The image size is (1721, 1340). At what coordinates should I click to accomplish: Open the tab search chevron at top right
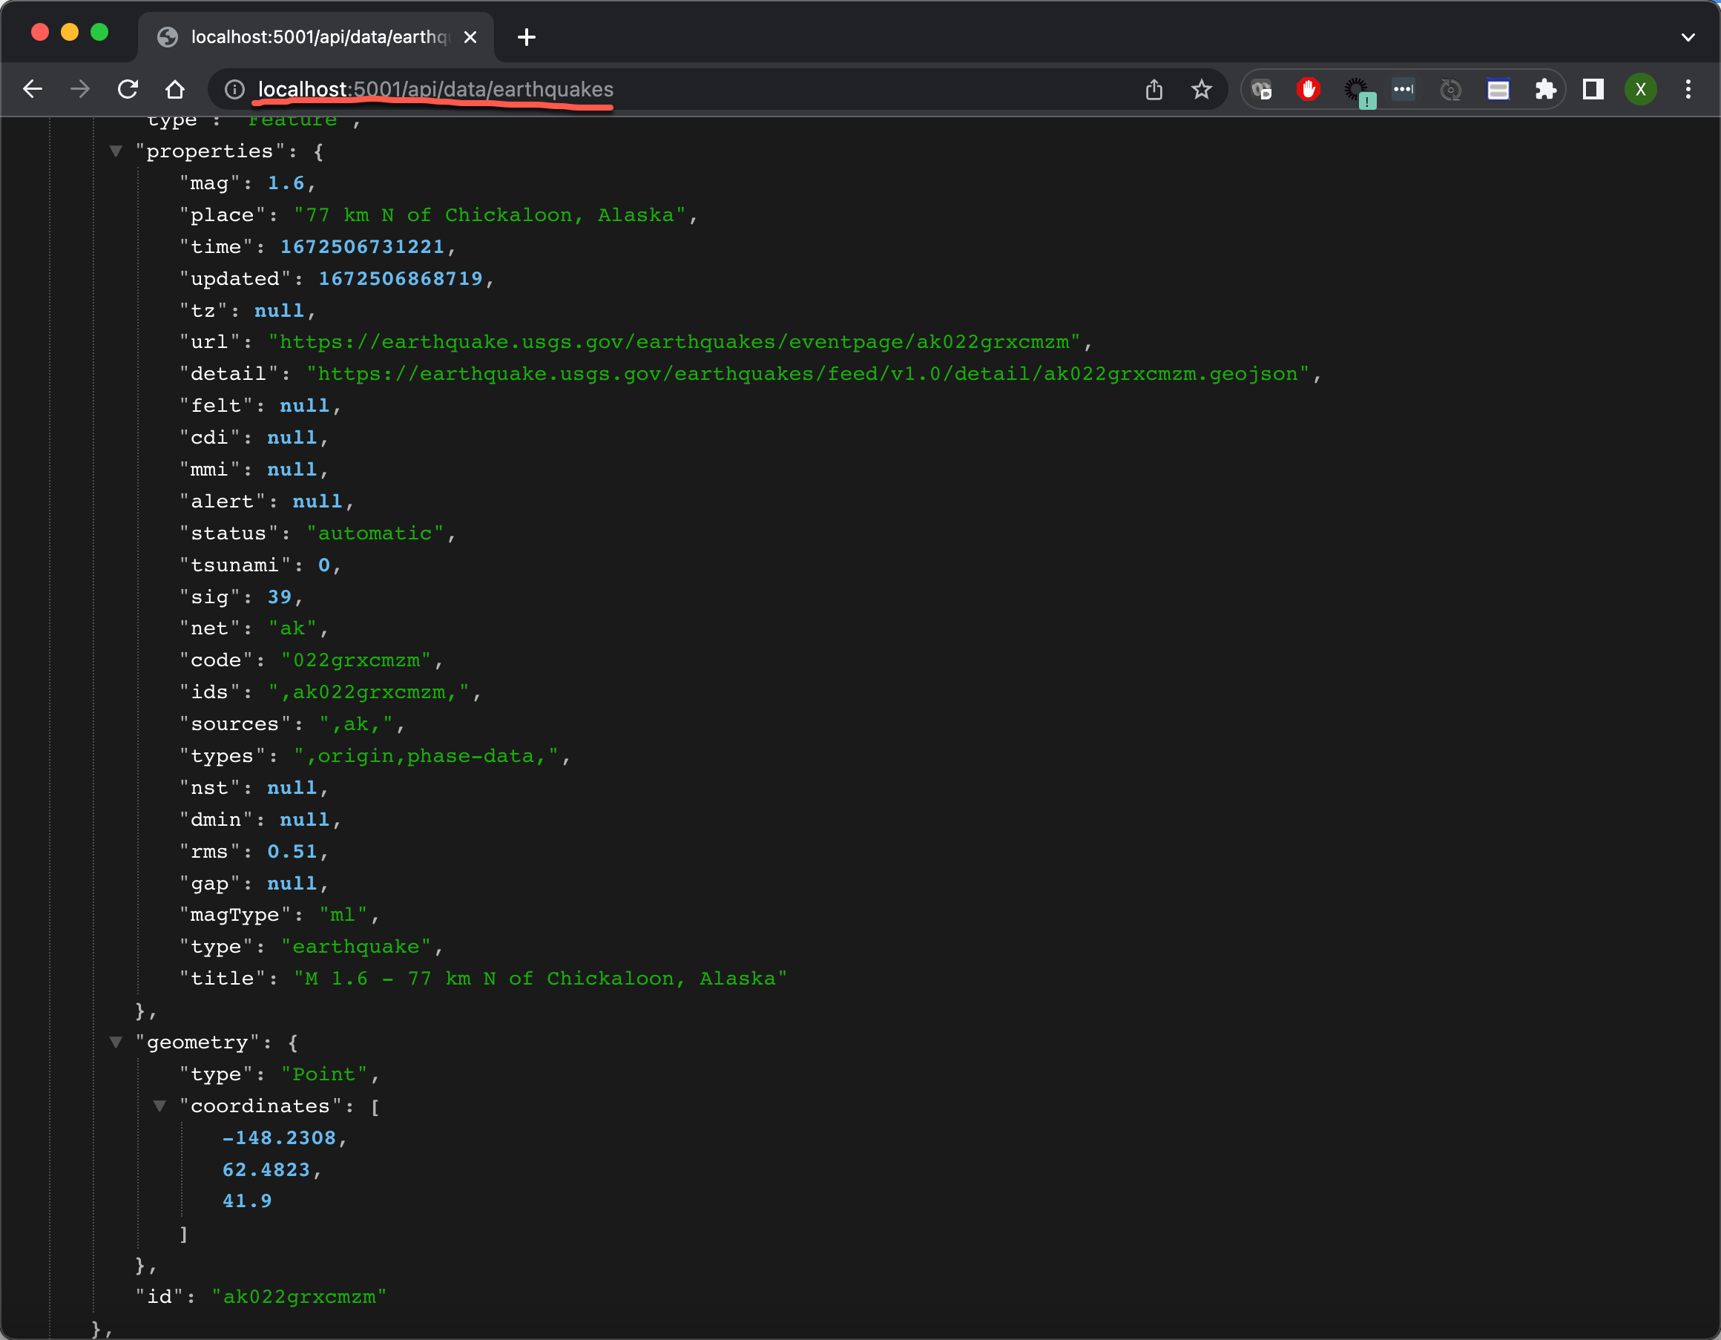click(1686, 37)
